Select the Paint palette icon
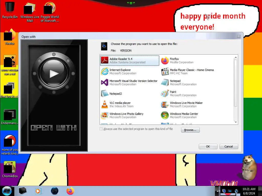This screenshot has width=262, height=196. [165, 93]
